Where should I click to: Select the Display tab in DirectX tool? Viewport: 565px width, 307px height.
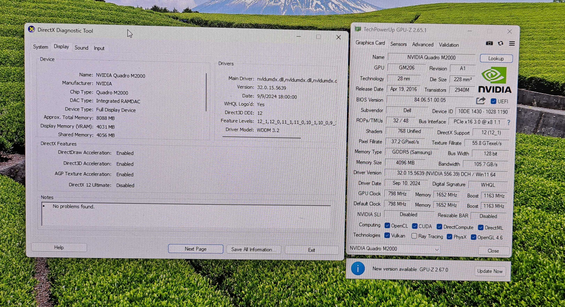point(61,46)
